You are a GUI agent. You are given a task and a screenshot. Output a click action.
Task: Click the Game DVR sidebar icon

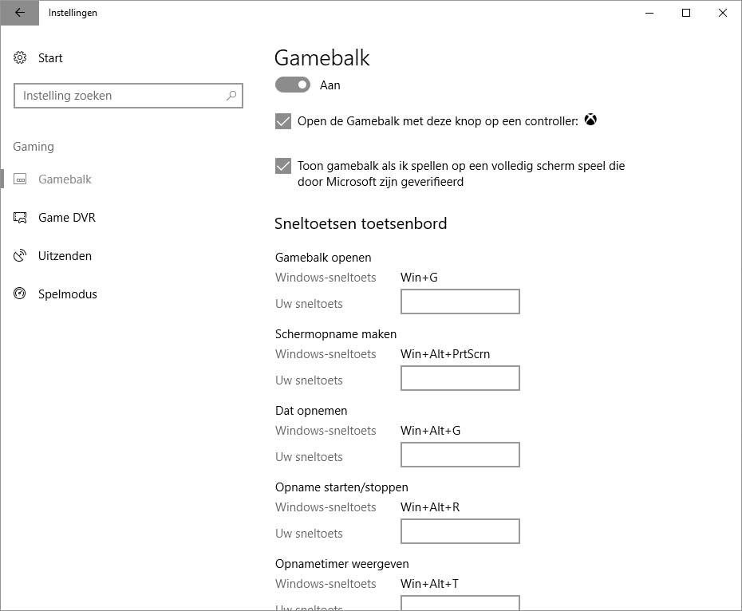tap(21, 218)
